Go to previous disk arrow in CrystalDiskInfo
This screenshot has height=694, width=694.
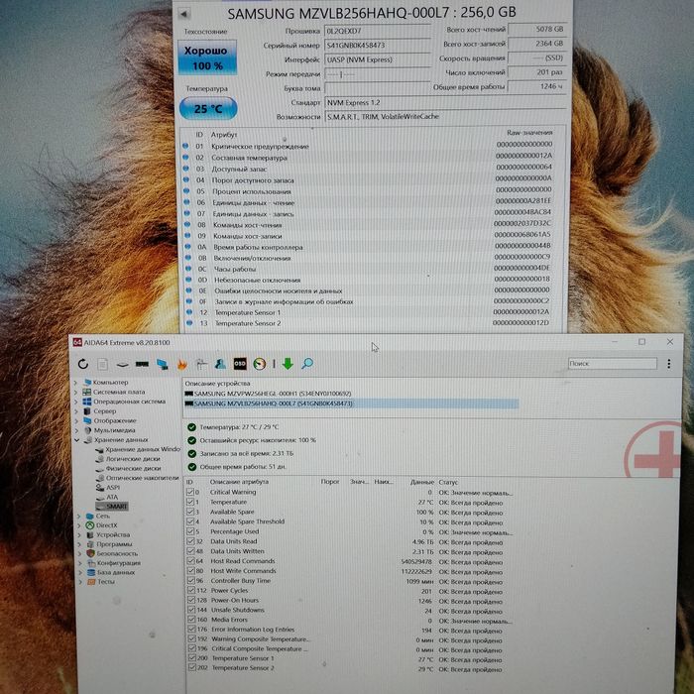184,14
